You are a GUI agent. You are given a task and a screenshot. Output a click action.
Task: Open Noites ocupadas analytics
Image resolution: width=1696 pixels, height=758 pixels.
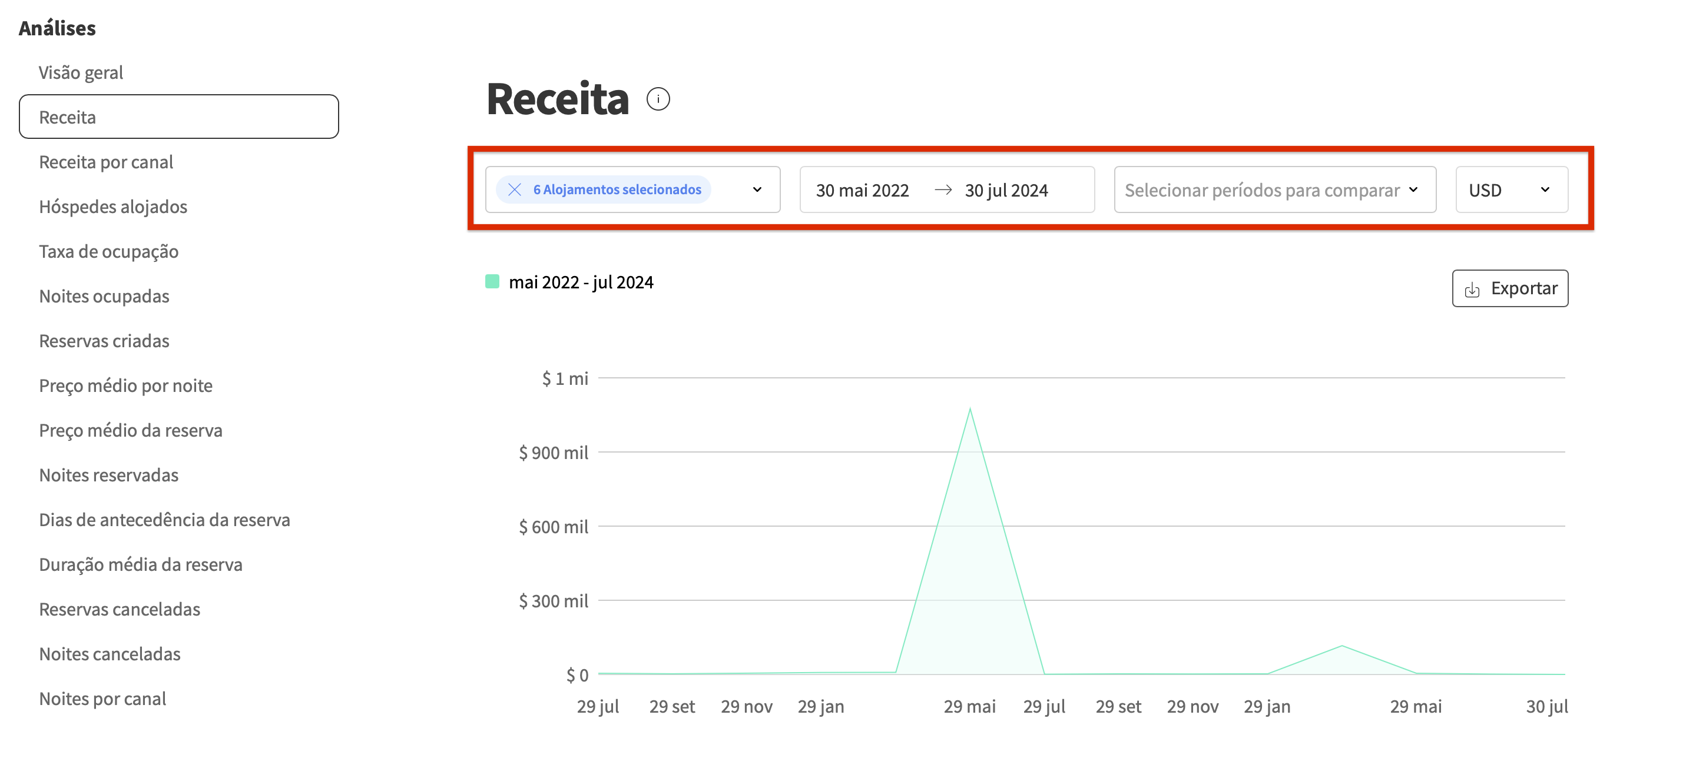pos(104,295)
